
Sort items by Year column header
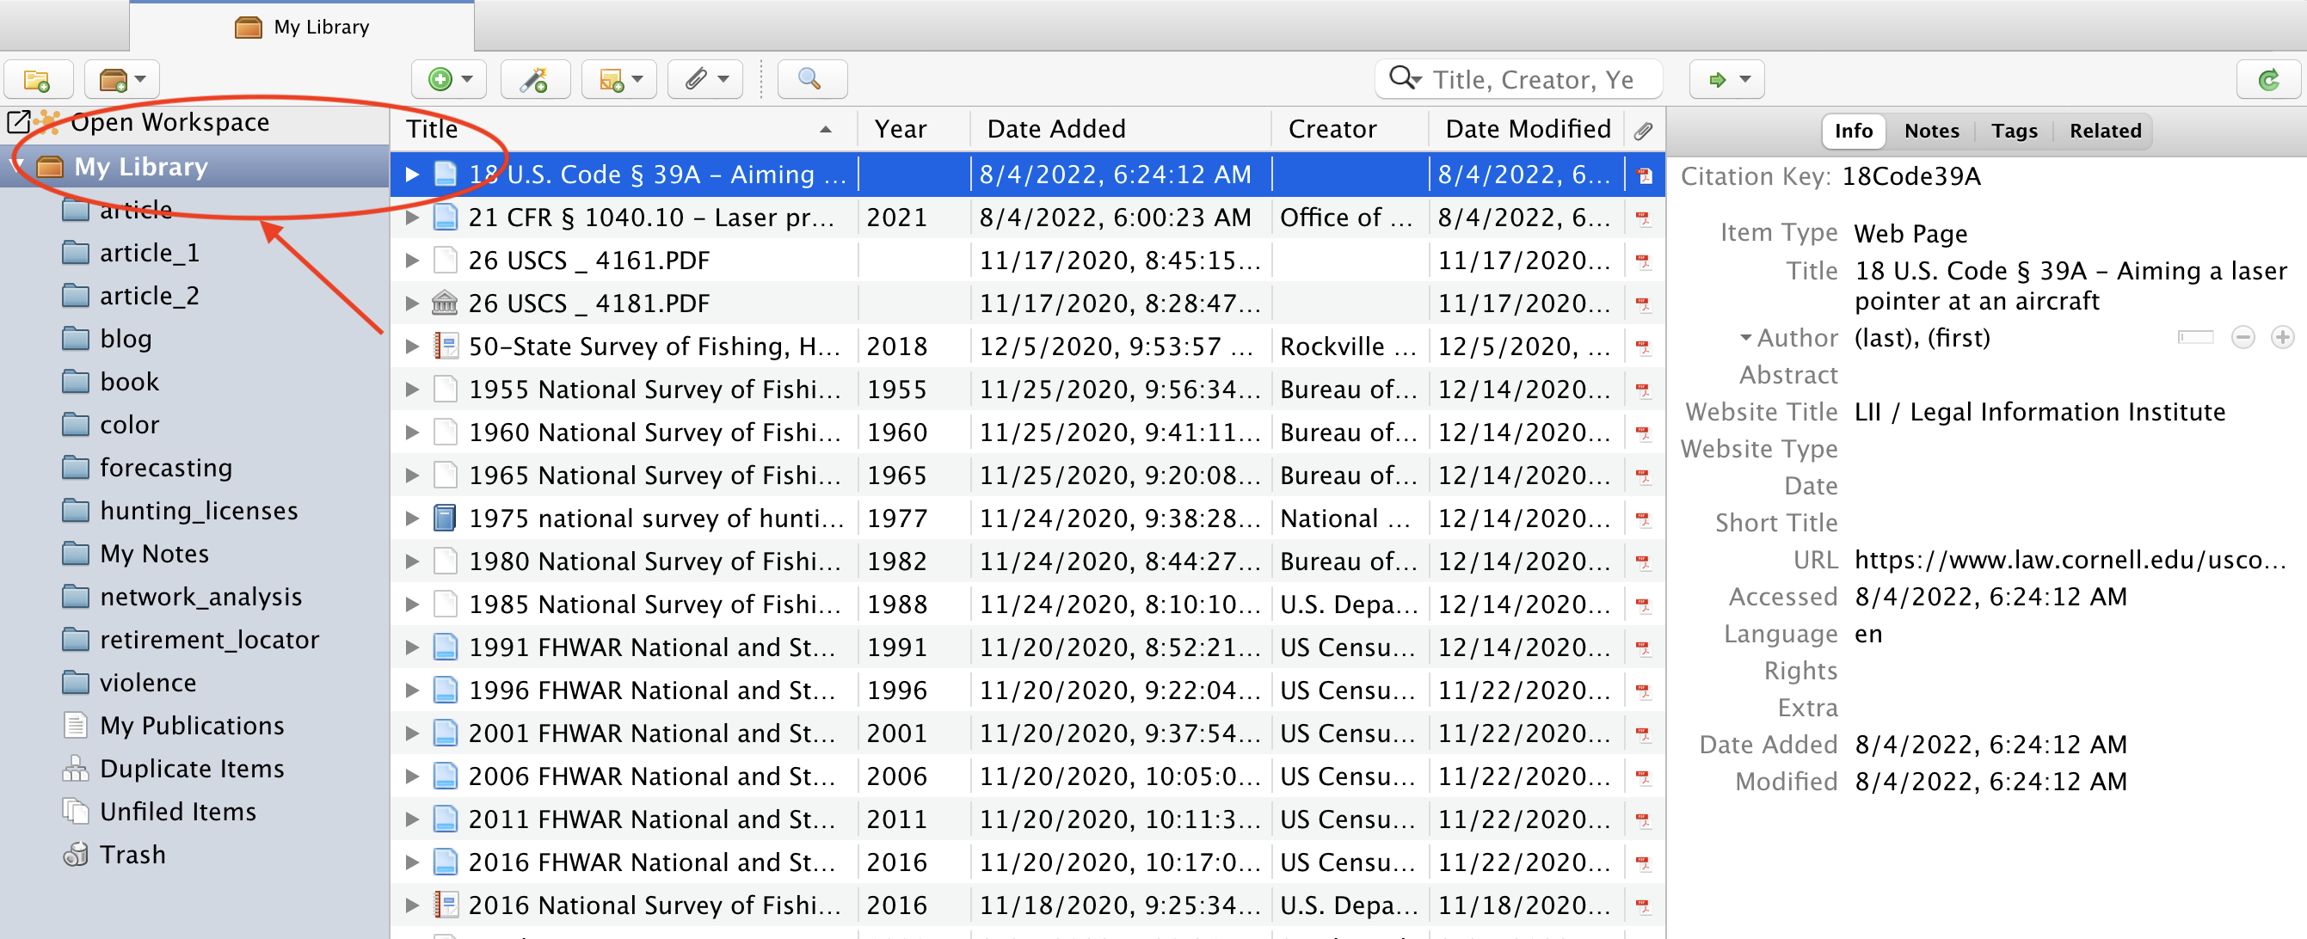tap(900, 129)
